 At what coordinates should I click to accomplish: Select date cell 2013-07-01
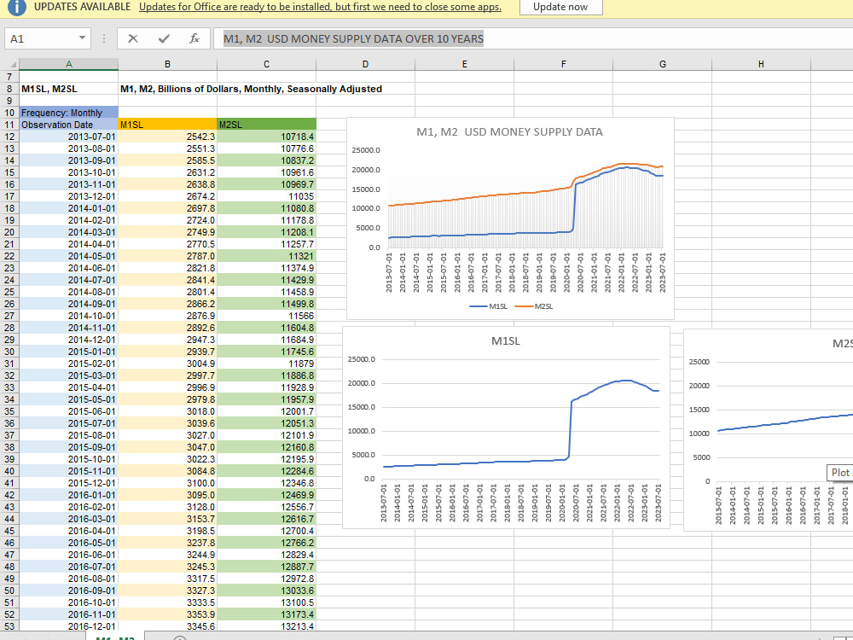pos(68,137)
